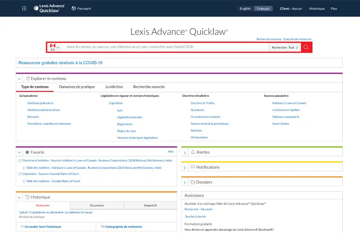Switch to Domaines de pratique tab
This screenshot has height=233, width=360.
[x=77, y=87]
